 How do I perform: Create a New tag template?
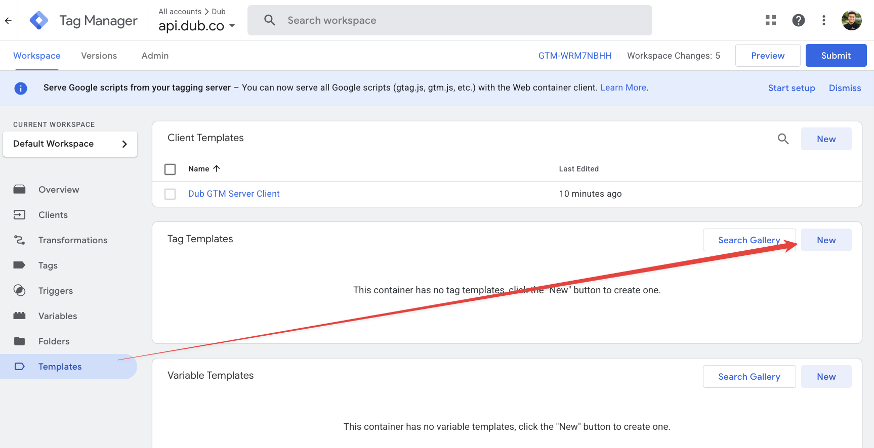(826, 240)
